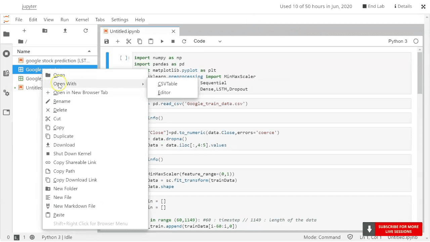Choose Cut in the context menu
The width and height of the screenshot is (430, 242).
coord(95,119)
